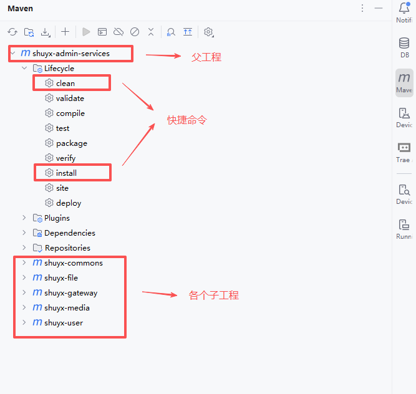This screenshot has width=416, height=394.
Task: Select shuyx-media module label
Action: click(67, 308)
